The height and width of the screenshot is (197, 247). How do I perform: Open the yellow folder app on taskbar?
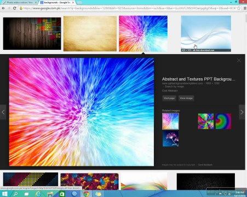click(x=98, y=194)
